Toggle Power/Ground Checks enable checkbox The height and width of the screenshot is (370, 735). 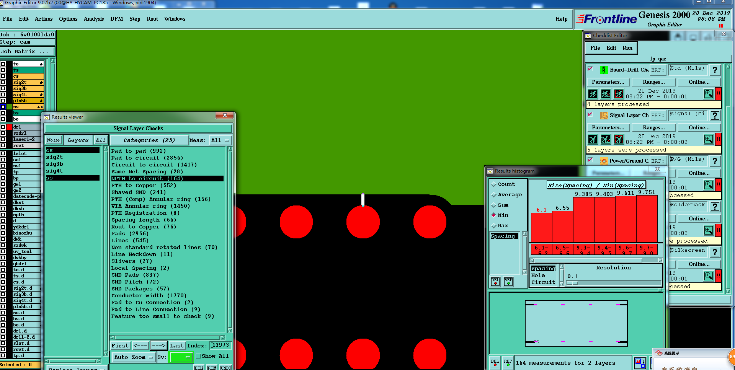click(x=590, y=160)
